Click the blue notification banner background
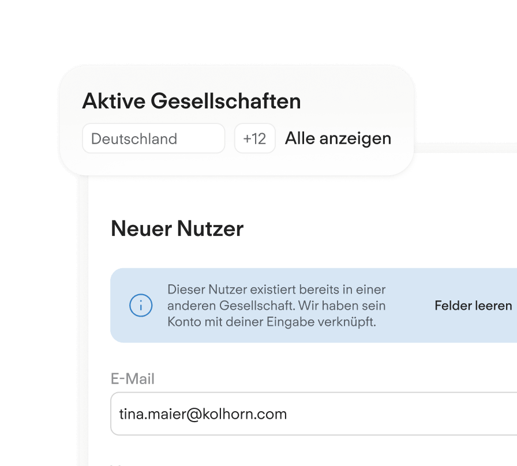 coord(313,305)
